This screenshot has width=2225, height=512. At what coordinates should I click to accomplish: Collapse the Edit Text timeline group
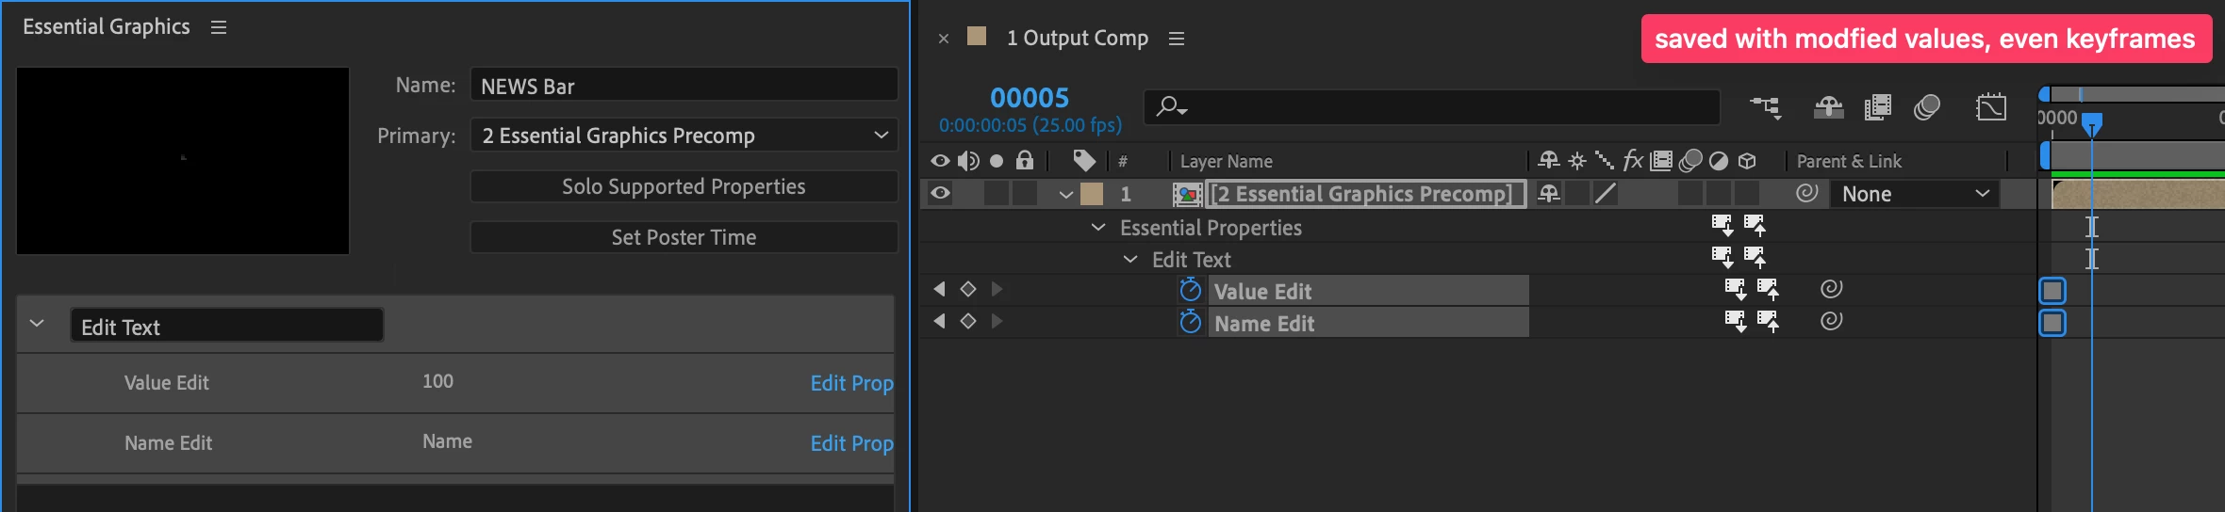tap(1129, 259)
